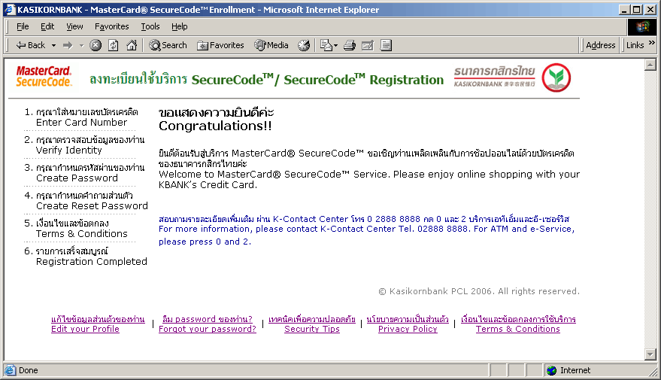Refresh the page with Refresh icon
This screenshot has width=661, height=380.
pyautogui.click(x=113, y=45)
